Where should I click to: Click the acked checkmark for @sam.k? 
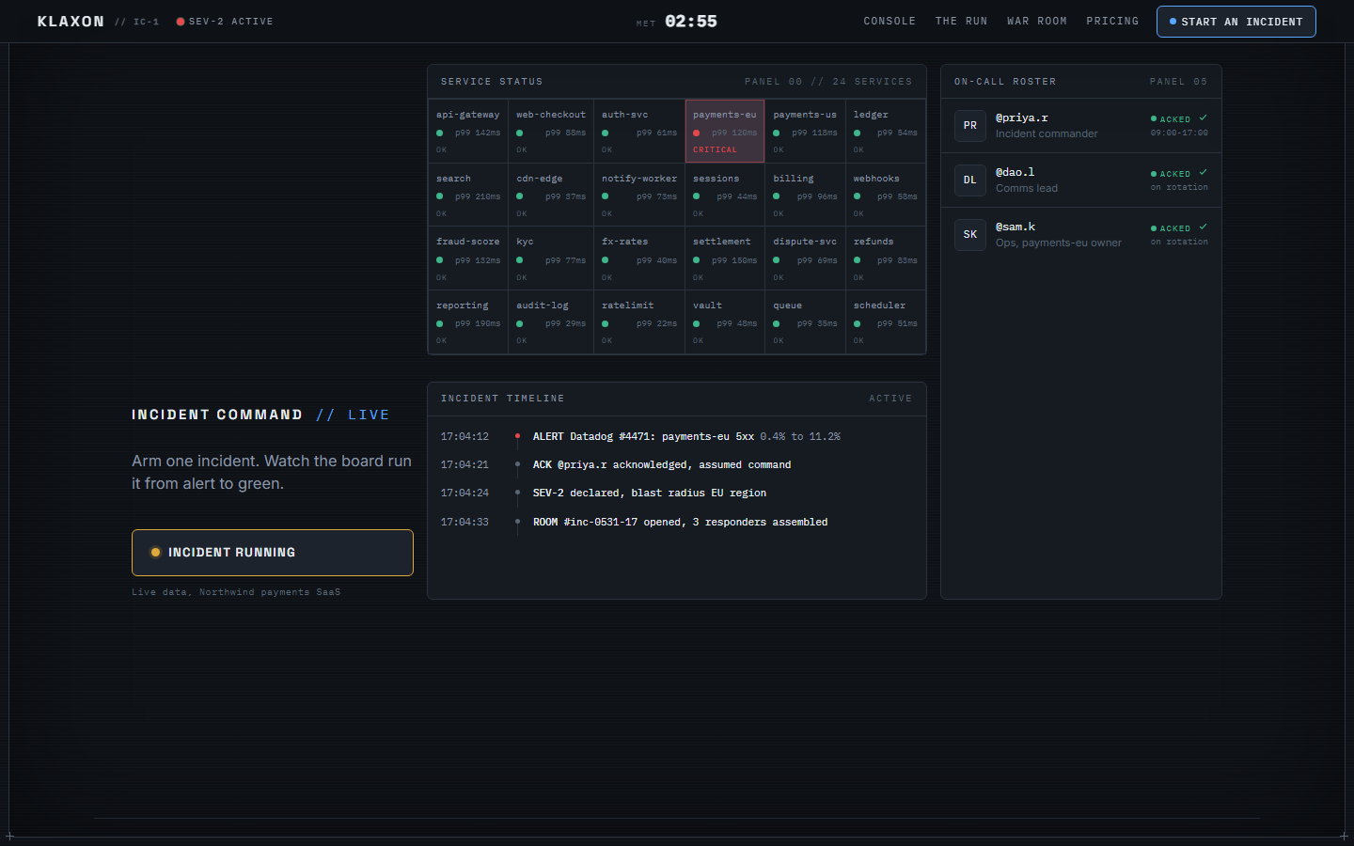pos(1204,227)
